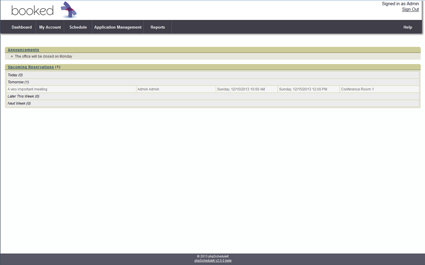Click the booked wordmark in header
Screen dimensions: 425x265
32,11
